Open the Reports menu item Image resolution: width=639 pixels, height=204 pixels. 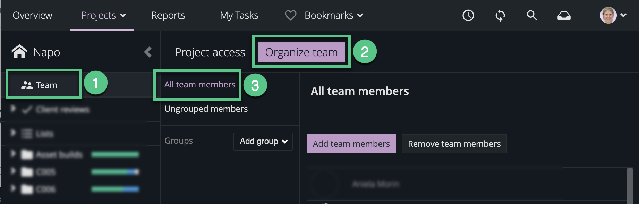coord(168,15)
